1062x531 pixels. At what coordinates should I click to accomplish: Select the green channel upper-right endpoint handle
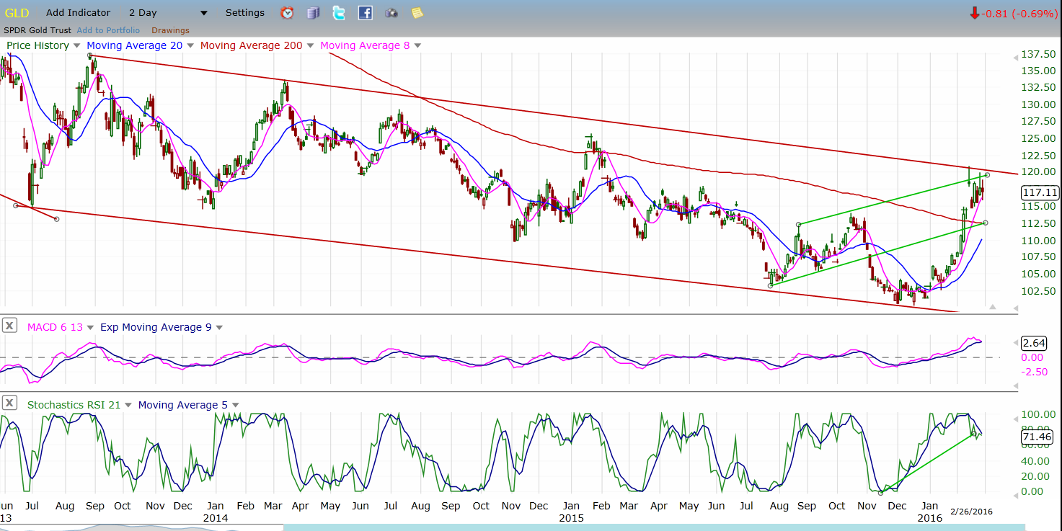tap(987, 175)
